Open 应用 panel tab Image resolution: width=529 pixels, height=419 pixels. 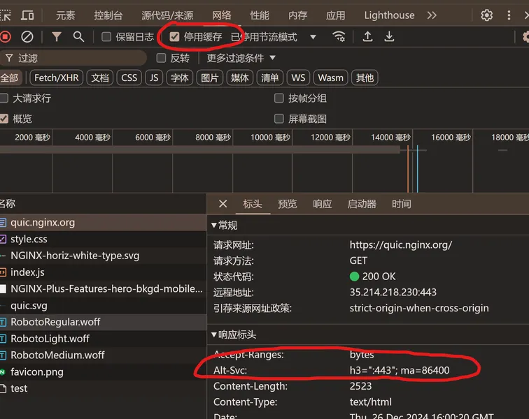(x=336, y=15)
